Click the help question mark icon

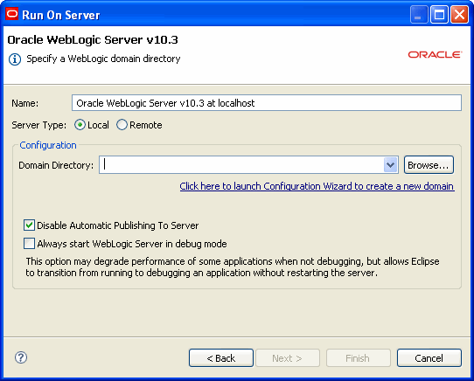(21, 357)
